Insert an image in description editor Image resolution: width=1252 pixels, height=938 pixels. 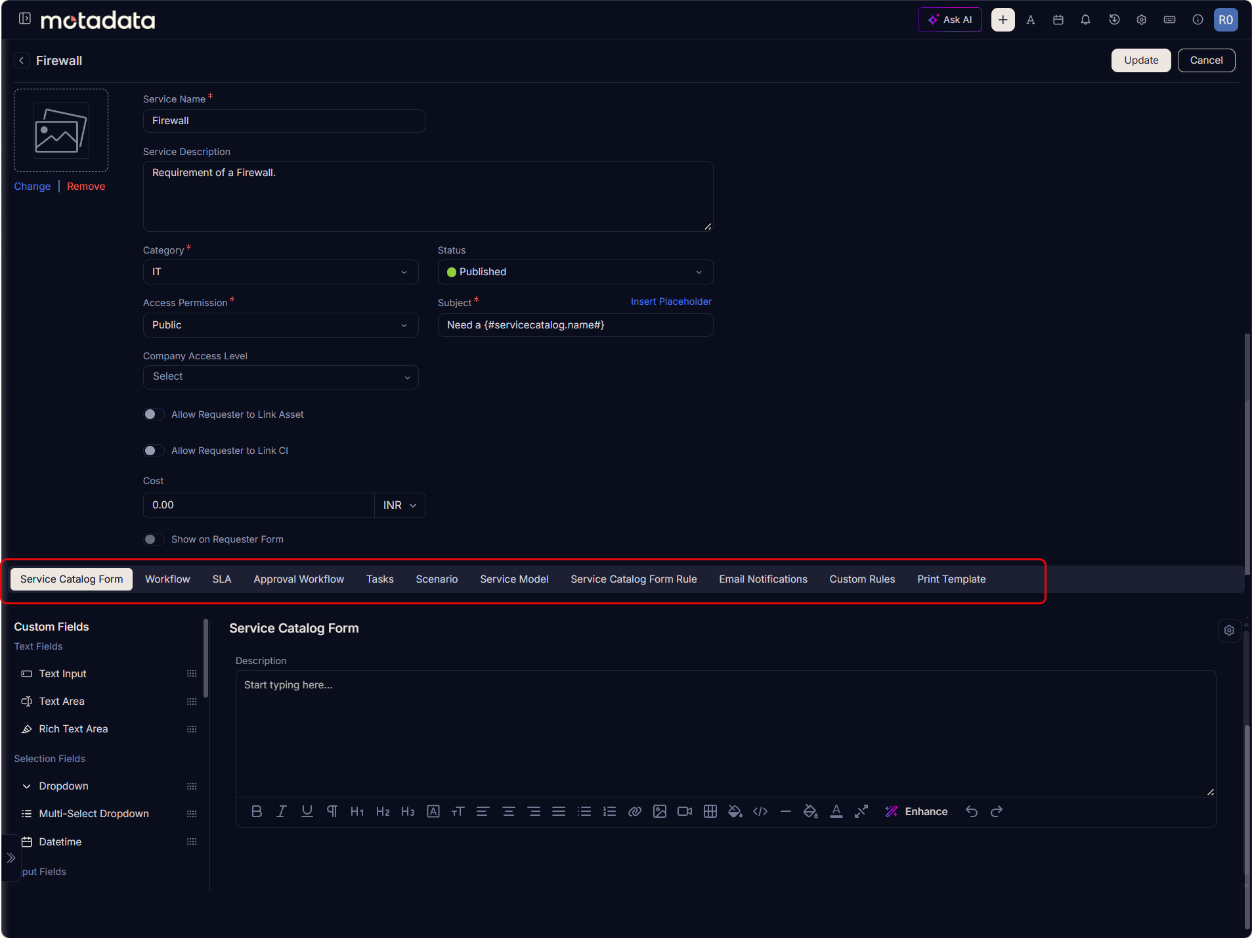point(660,811)
